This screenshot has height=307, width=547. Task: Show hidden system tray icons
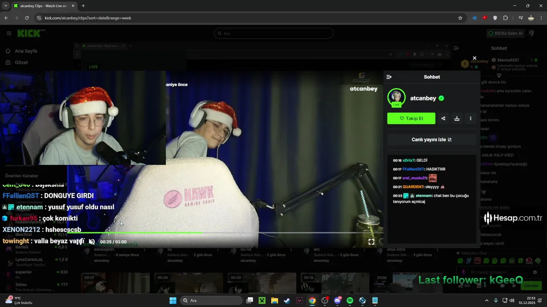(486, 301)
